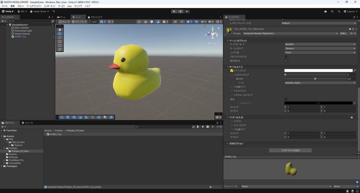Open the material presets slider icon

coord(353,29)
